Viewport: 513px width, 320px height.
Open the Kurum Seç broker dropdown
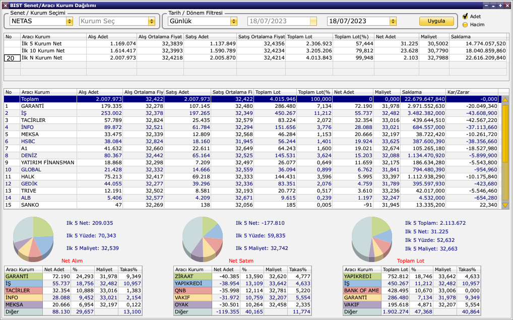tap(152, 21)
